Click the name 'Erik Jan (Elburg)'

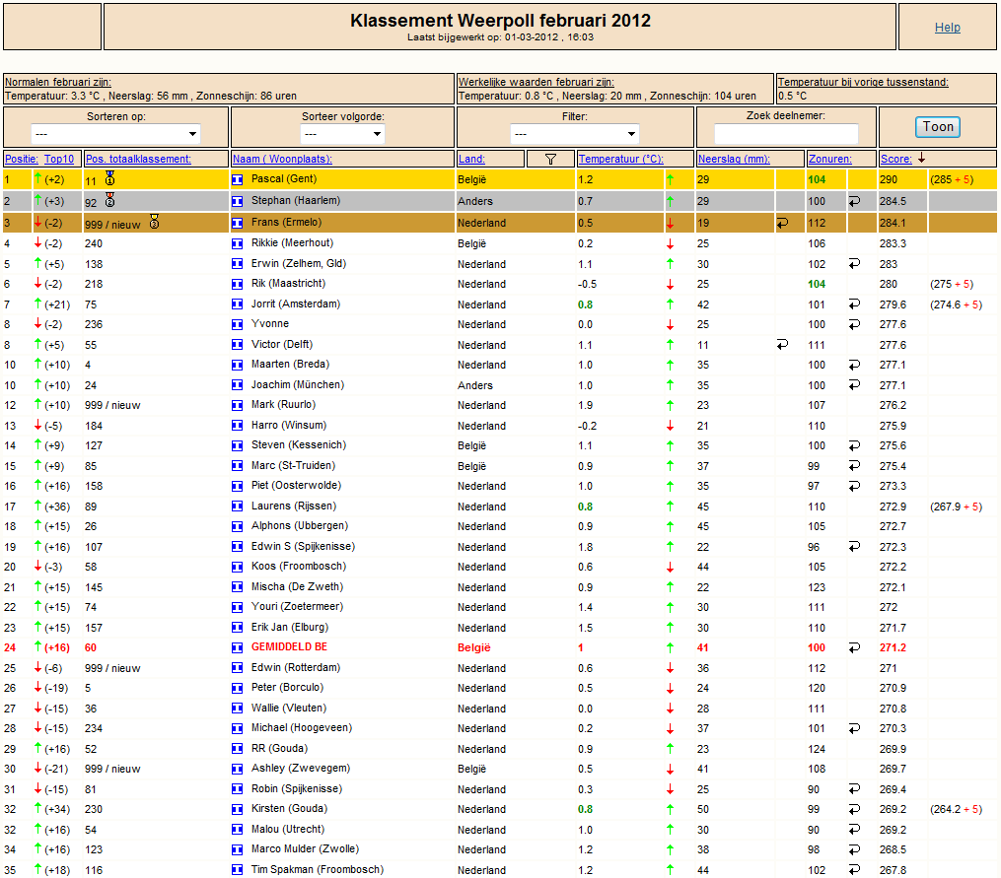click(x=290, y=628)
